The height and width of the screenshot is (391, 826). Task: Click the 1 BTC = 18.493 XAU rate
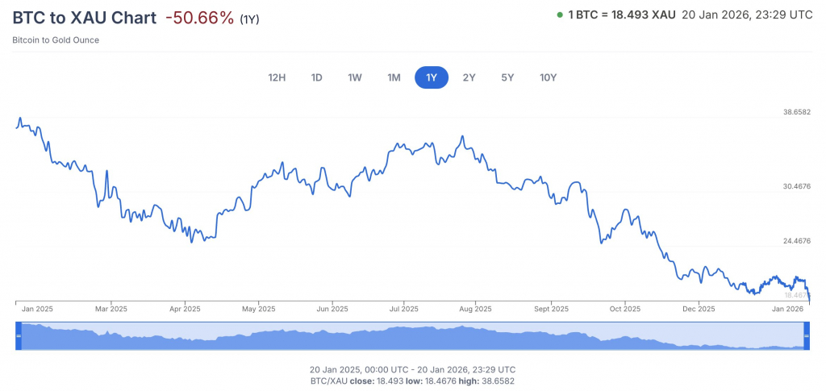coord(622,15)
